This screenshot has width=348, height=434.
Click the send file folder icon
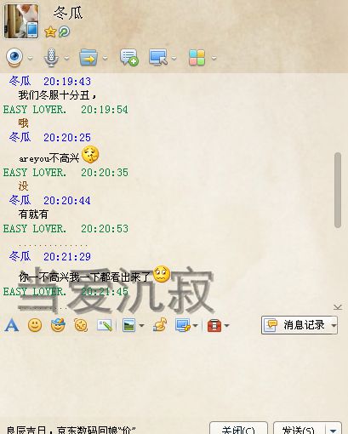pyautogui.click(x=88, y=58)
